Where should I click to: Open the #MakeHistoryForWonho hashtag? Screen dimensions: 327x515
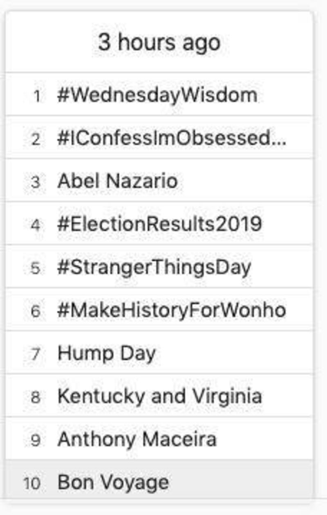click(172, 310)
